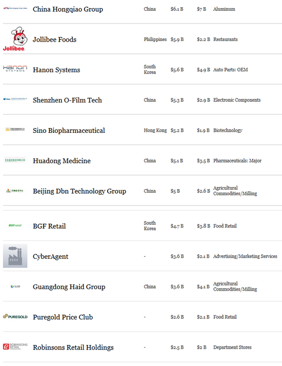This screenshot has height=366, width=282.
Task: Open the Beijing Dbn Technology Group entry
Action: point(79,191)
